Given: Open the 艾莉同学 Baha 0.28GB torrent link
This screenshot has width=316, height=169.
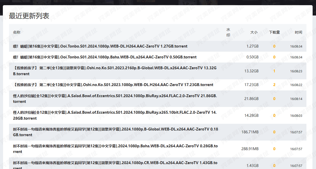Looking at the screenshot, I should tap(115, 149).
